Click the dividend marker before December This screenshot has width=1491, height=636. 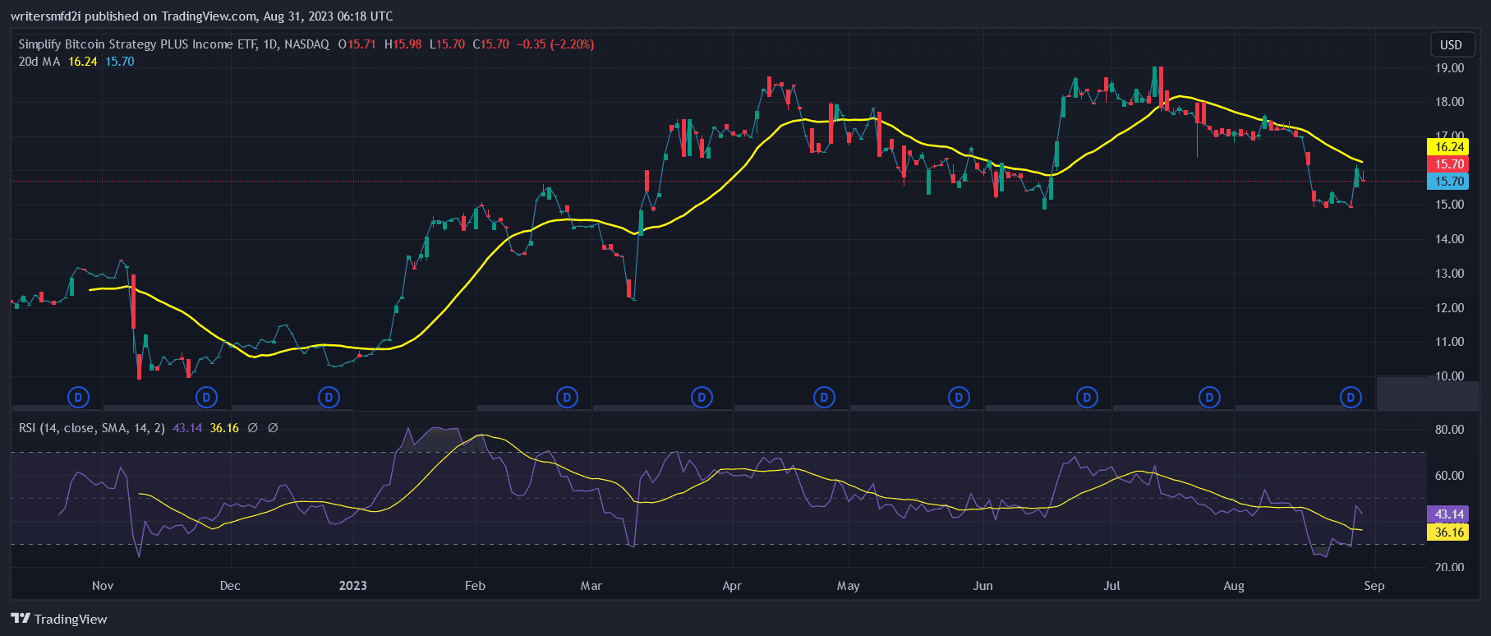coord(206,398)
